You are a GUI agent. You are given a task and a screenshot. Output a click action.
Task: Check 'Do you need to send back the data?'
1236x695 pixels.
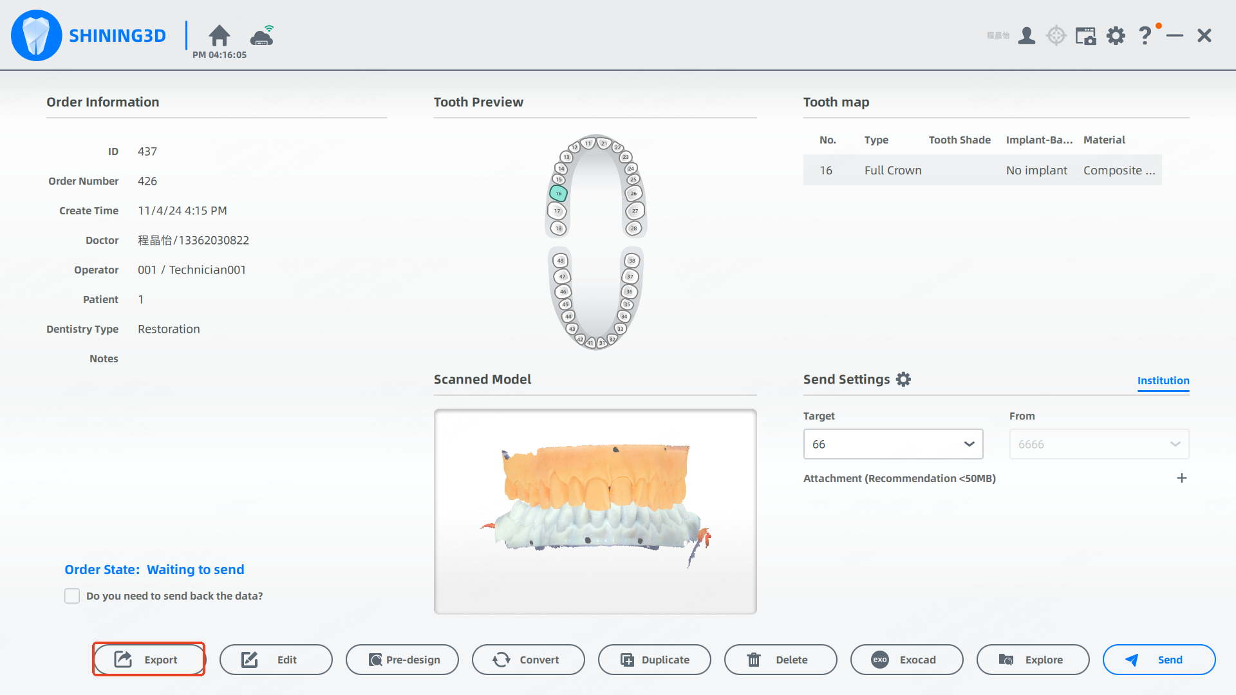tap(72, 596)
